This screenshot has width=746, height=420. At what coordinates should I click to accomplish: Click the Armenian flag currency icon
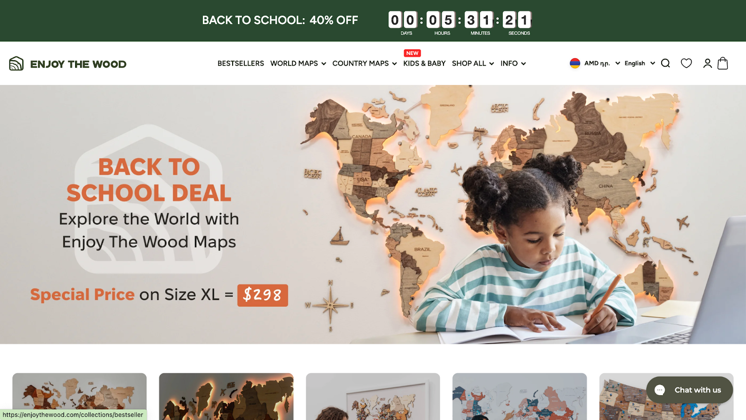click(x=575, y=63)
